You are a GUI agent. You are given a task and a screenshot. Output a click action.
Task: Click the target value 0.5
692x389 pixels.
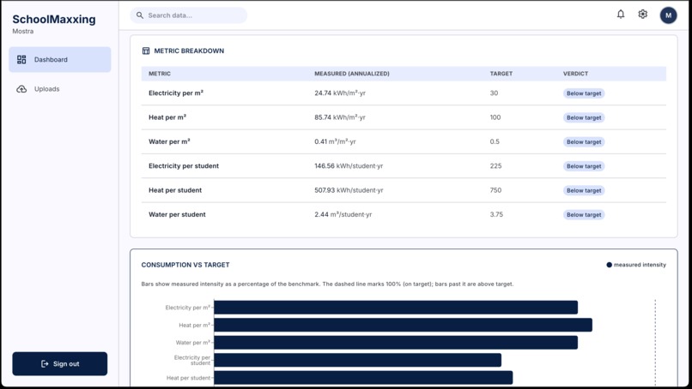(x=495, y=141)
